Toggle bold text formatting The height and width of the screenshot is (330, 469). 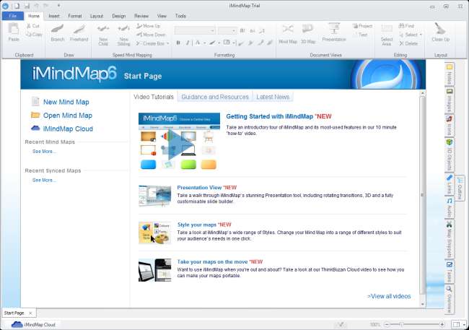[178, 43]
